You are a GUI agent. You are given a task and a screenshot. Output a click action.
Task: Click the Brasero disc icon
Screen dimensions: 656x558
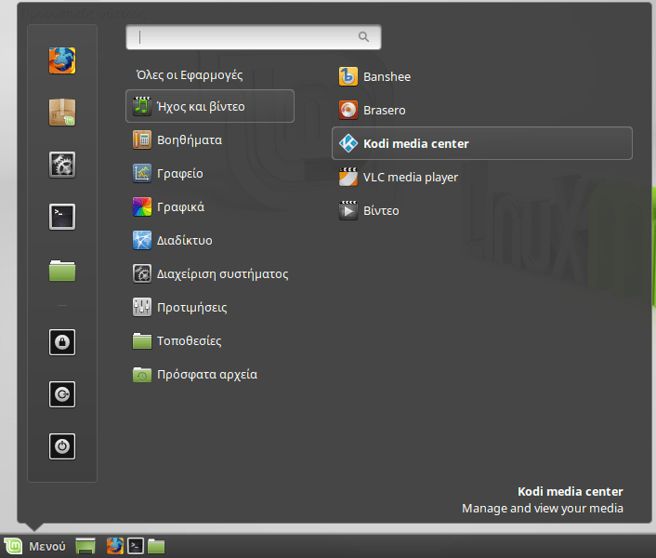pos(348,110)
